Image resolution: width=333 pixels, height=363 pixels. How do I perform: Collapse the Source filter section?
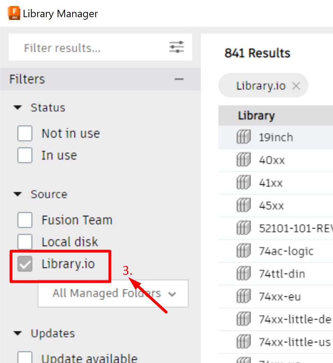tap(18, 194)
